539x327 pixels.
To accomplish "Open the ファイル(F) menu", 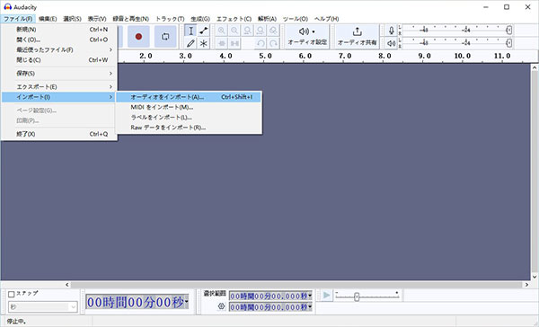I will tap(18, 19).
